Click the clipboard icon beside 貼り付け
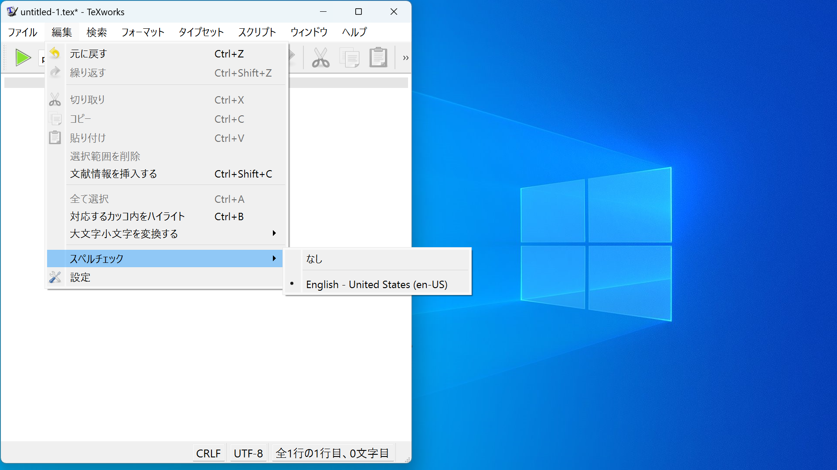837x470 pixels. [55, 138]
